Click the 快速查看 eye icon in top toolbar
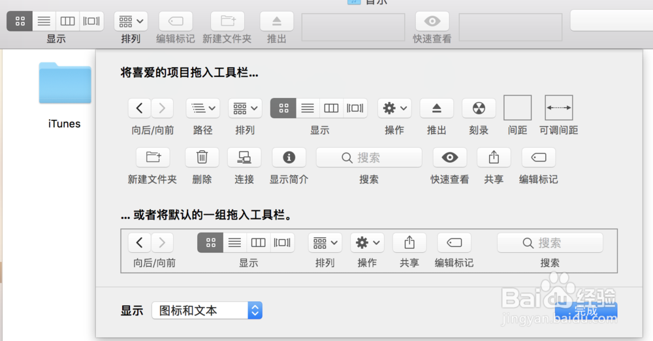 click(x=432, y=21)
